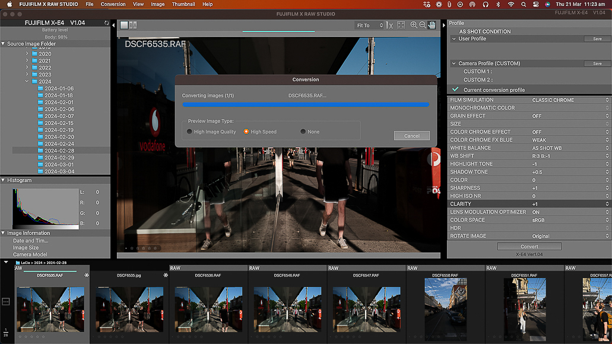This screenshot has width=612, height=344.
Task: Save the User Profile
Action: click(x=597, y=39)
